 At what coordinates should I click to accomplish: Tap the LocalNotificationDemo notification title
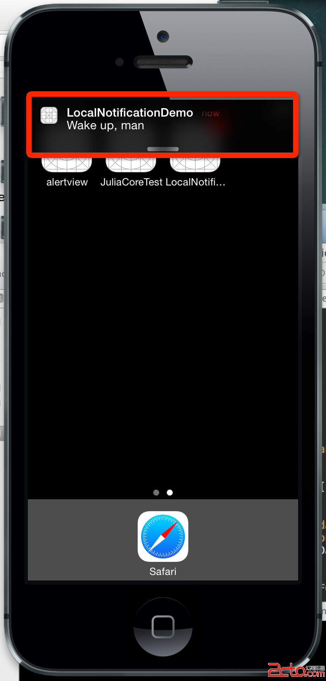(x=130, y=112)
